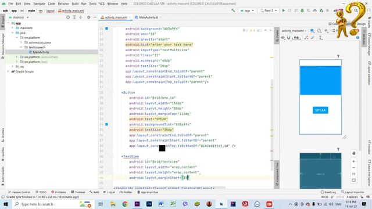The height and width of the screenshot is (209, 372).
Task: Collapse the java folder
Action: click(x=13, y=33)
